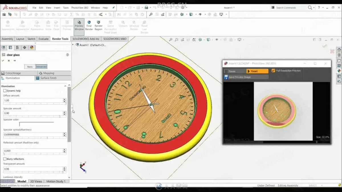Image resolution: width=342 pixels, height=192 pixels.
Task: Start a Final Render
Action: pyautogui.click(x=89, y=26)
